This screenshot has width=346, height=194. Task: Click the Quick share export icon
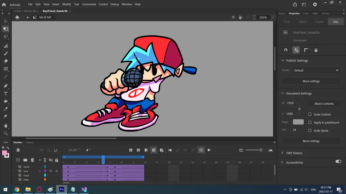pyautogui.click(x=295, y=4)
